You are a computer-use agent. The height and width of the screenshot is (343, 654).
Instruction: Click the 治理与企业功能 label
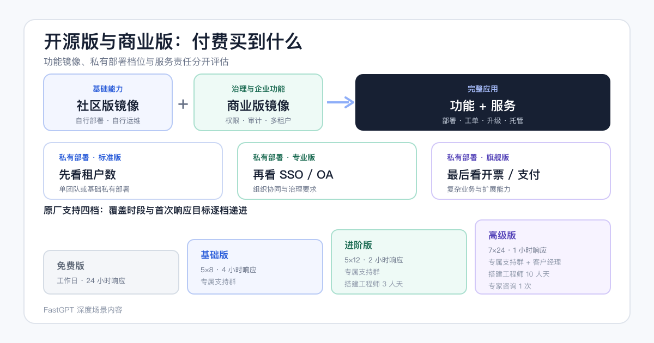[258, 89]
